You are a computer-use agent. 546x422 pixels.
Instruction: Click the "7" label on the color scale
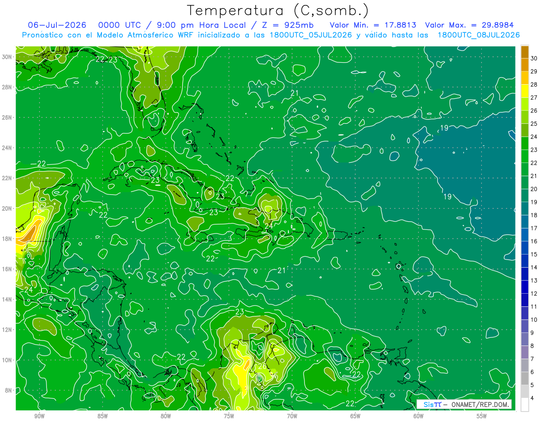click(533, 359)
